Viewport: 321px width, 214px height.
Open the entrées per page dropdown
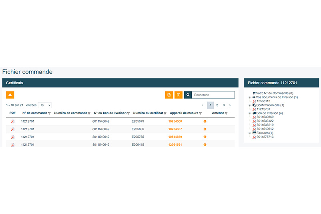pyautogui.click(x=45, y=105)
